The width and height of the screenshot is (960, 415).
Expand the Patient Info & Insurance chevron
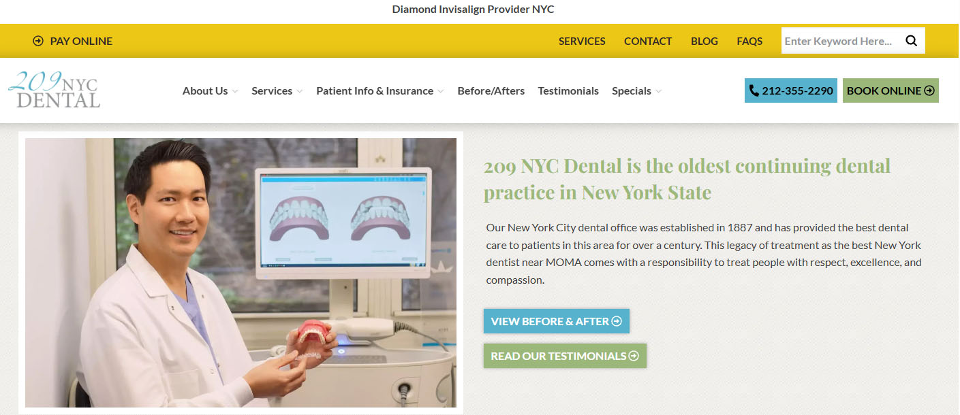(x=441, y=91)
